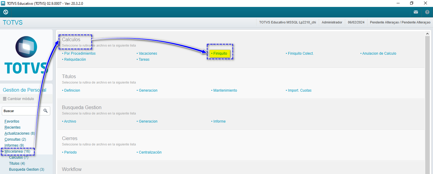Click into the Buscar search field
Image resolution: width=433 pixels, height=174 pixels.
click(21, 111)
